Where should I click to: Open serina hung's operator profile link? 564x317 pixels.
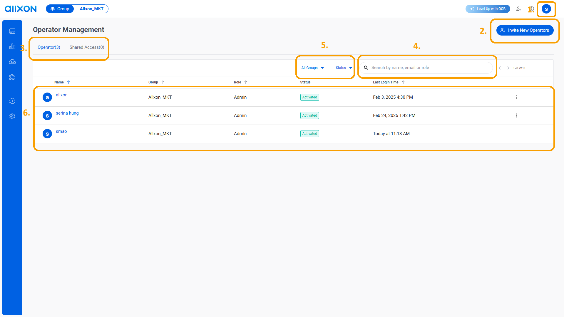click(67, 113)
